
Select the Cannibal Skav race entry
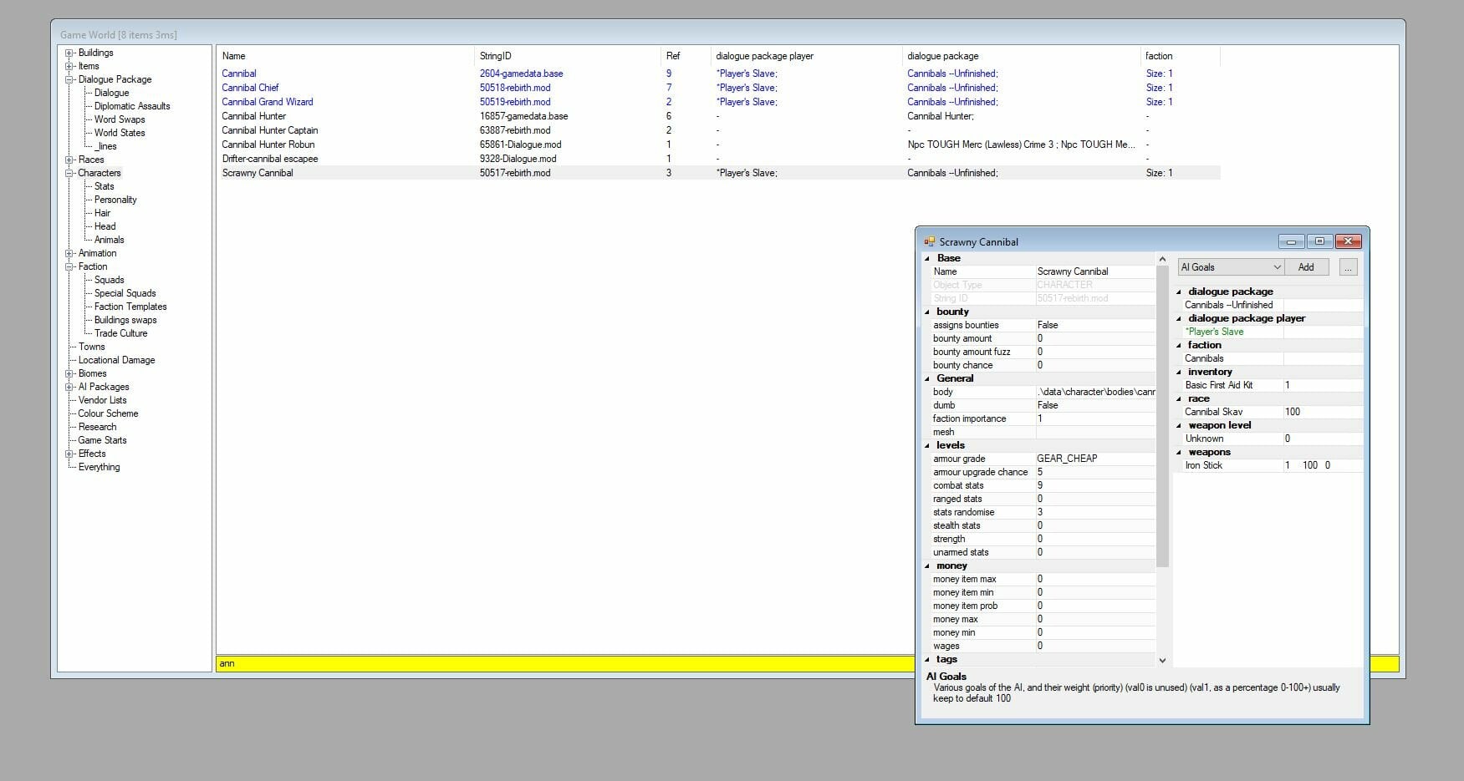[1213, 412]
